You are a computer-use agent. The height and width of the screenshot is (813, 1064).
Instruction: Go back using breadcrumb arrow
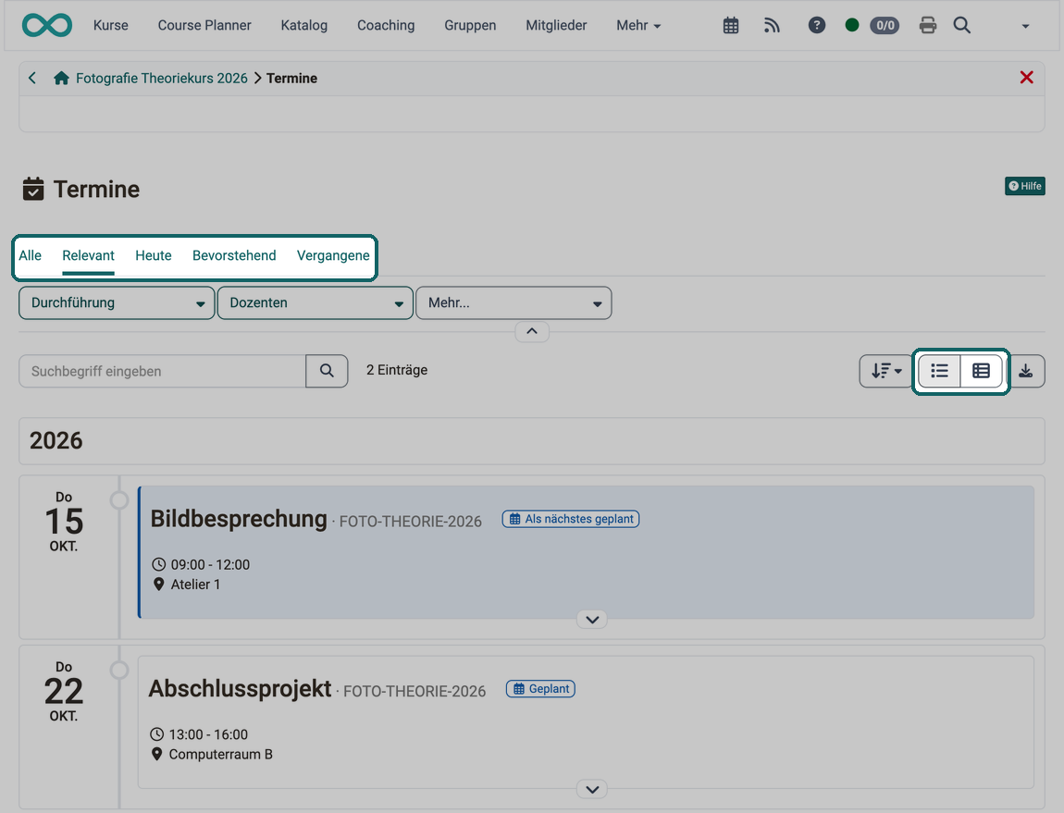pyautogui.click(x=31, y=78)
